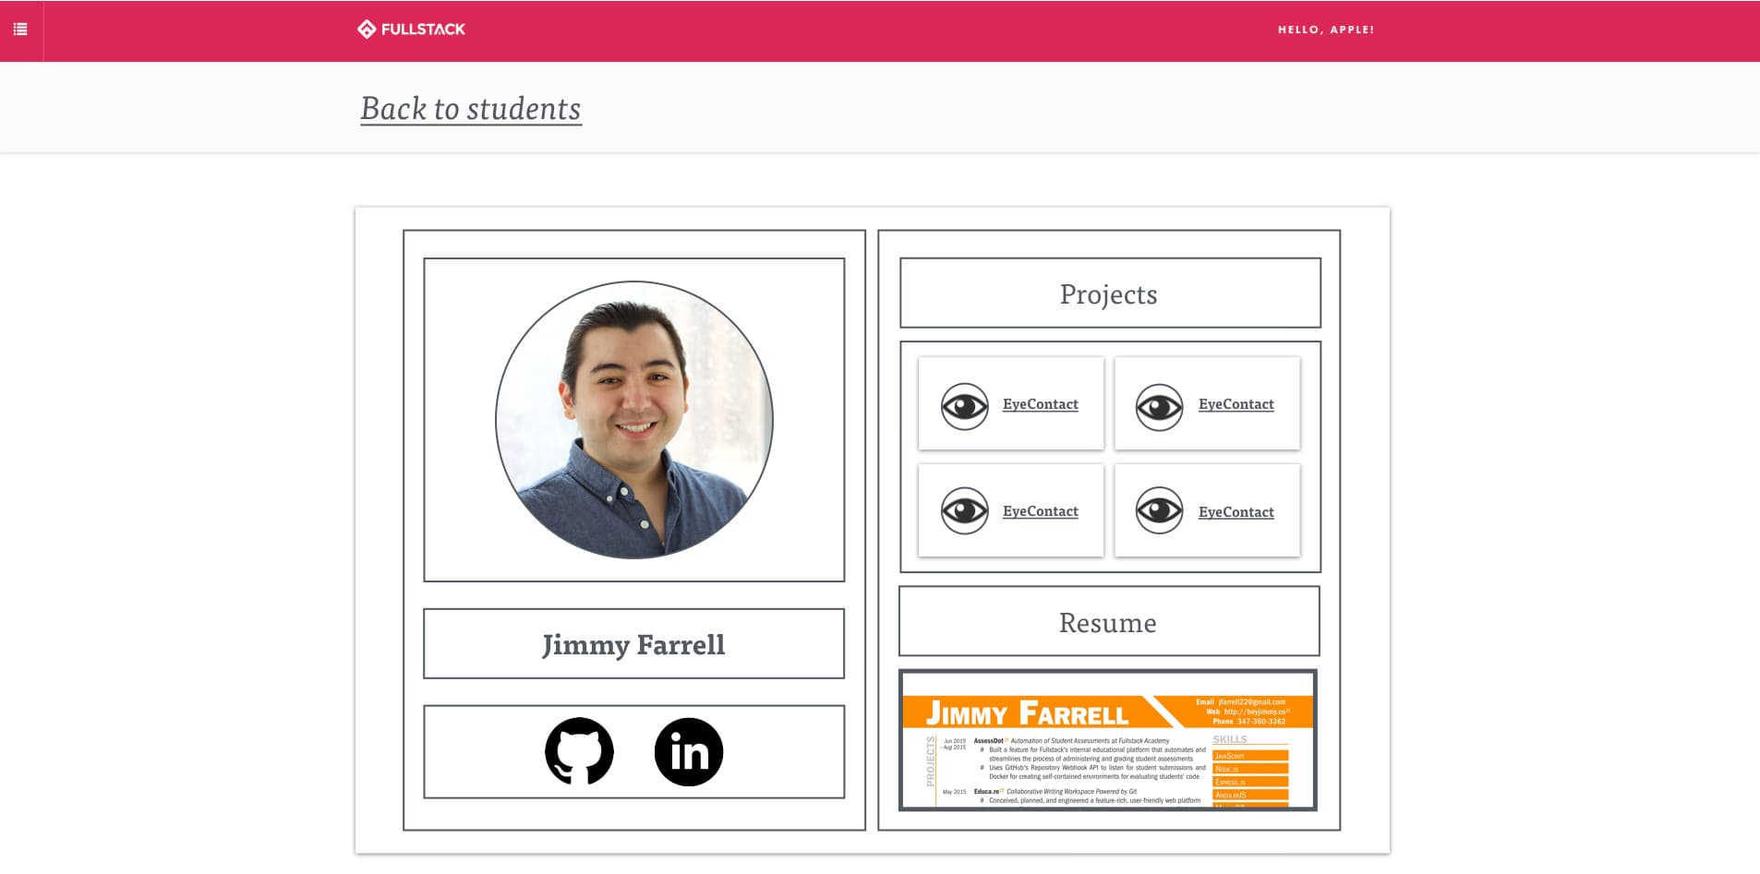Viewport: 1760px width, 874px height.
Task: Open the top-right EyeContact project link
Action: (1236, 404)
